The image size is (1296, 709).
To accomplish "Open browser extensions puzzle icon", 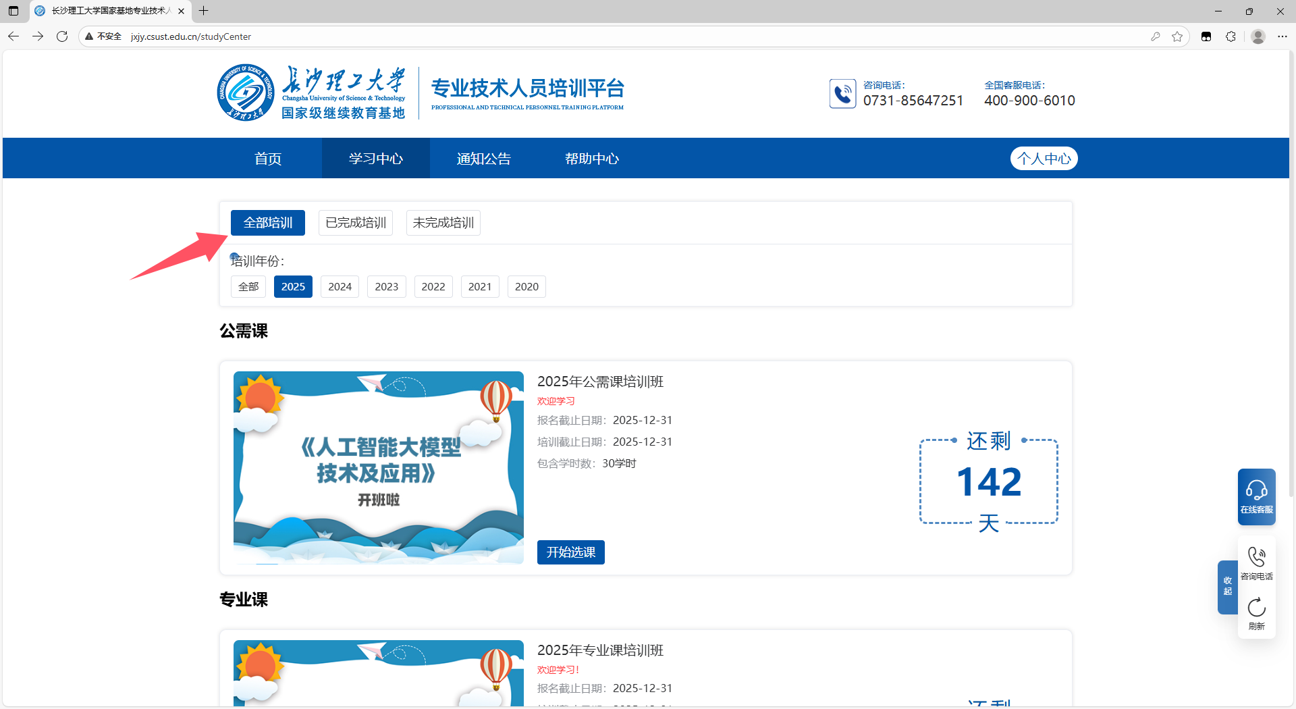I will pos(1231,36).
